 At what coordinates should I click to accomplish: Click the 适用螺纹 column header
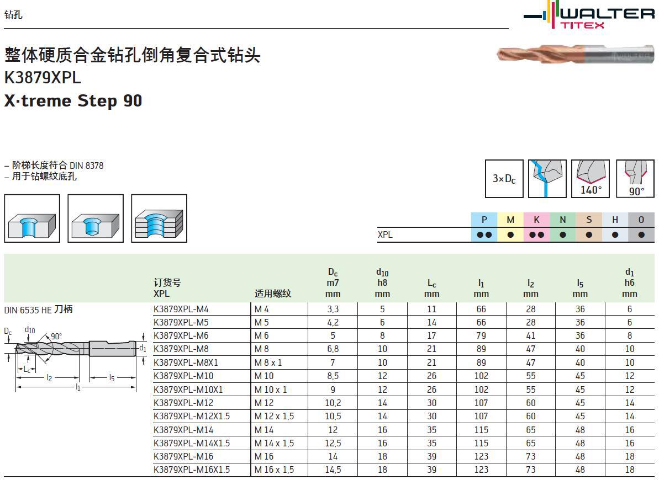pos(273,294)
